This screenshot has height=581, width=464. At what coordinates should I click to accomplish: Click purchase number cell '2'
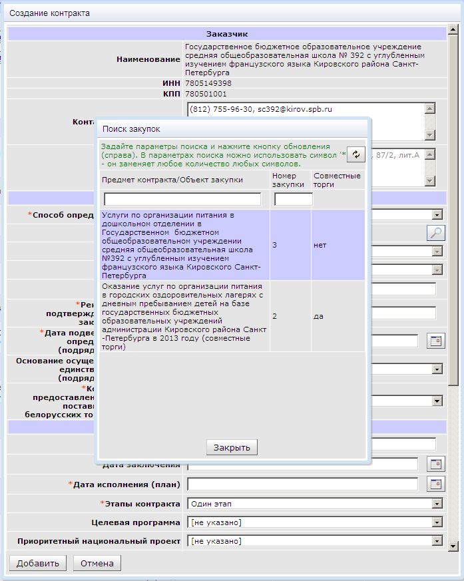pyautogui.click(x=290, y=316)
